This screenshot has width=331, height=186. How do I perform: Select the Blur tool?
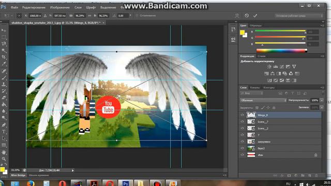click(4, 111)
